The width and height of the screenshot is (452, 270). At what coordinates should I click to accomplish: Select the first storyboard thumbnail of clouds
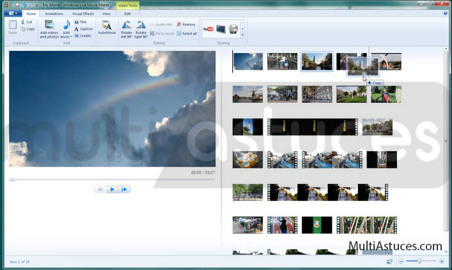tap(248, 61)
